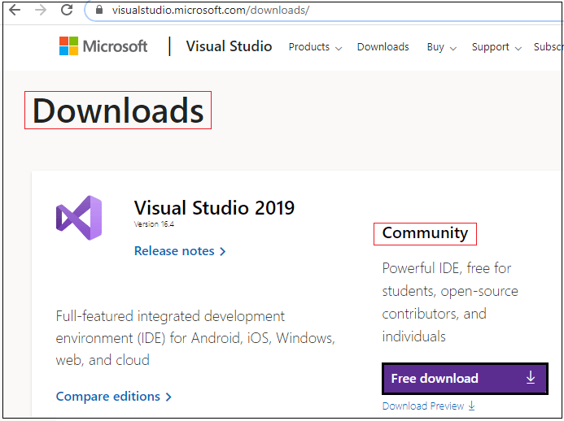This screenshot has height=421, width=564.
Task: Click the large Downloads page heading
Action: 118,111
